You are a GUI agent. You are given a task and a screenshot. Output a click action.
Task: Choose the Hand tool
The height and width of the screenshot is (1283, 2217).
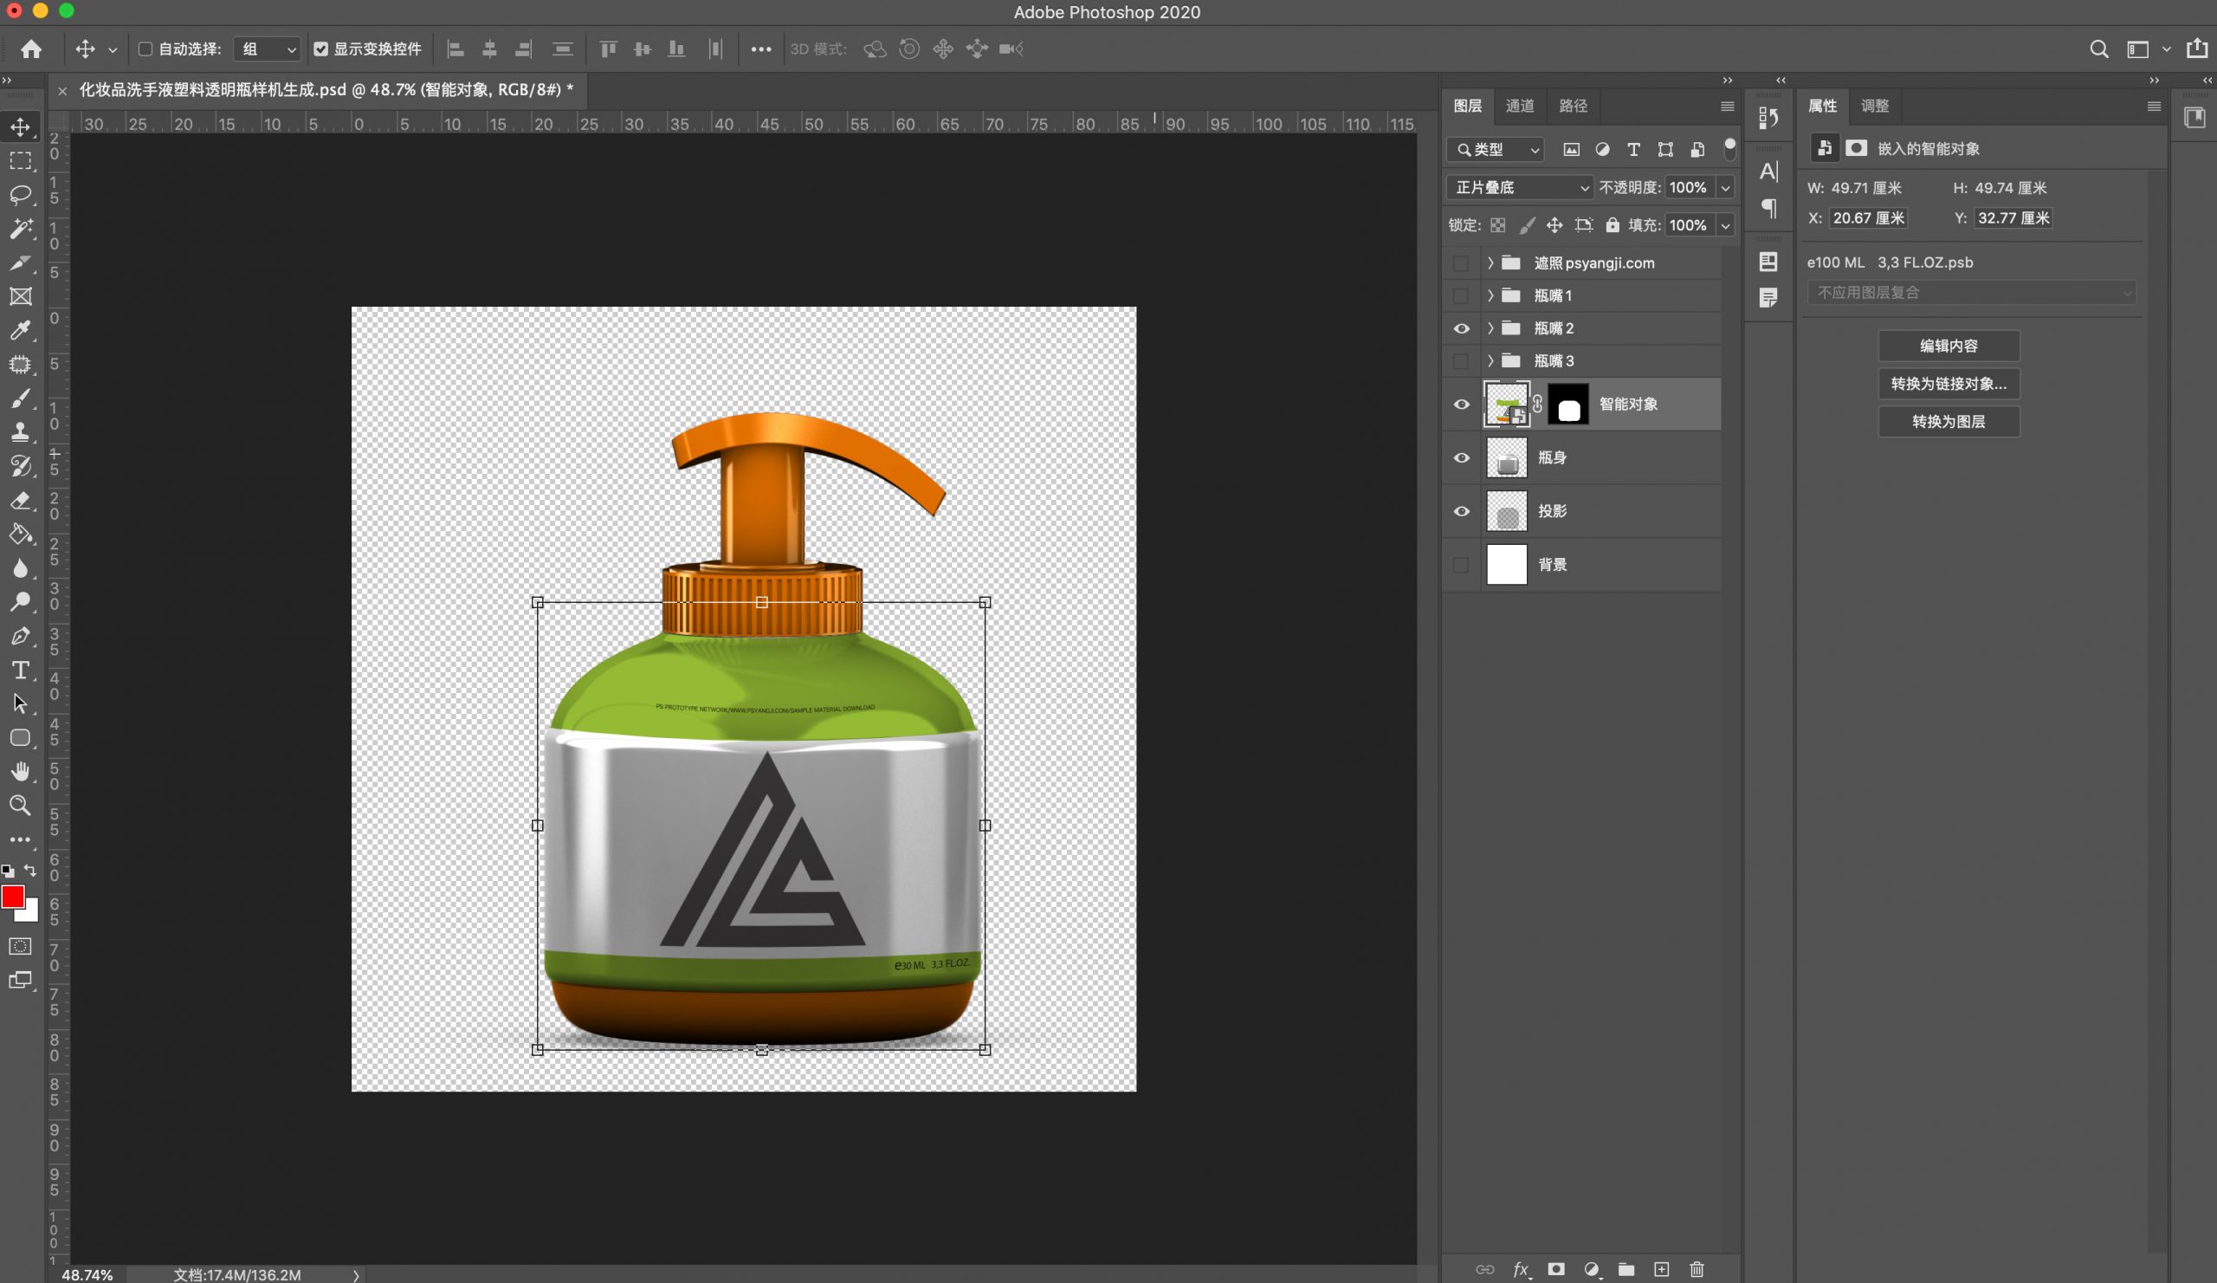pos(20,772)
